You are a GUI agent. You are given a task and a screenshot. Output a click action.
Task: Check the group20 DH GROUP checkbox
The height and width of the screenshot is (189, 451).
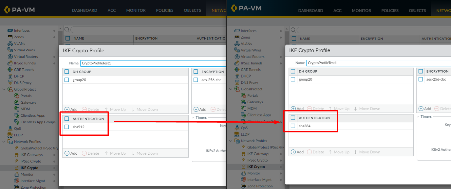point(67,79)
